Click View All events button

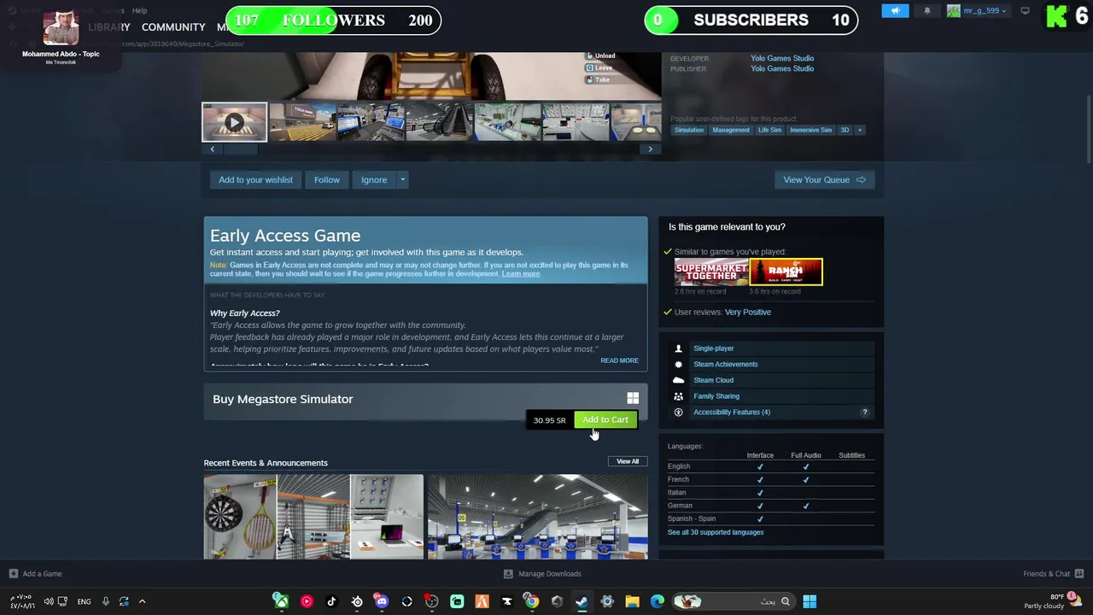point(628,461)
